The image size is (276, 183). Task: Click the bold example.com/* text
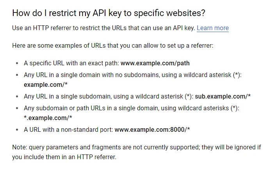(46, 85)
